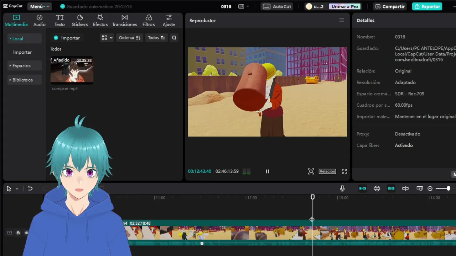Toggle clip linkage
The width and height of the screenshot is (456, 256).
[391, 188]
